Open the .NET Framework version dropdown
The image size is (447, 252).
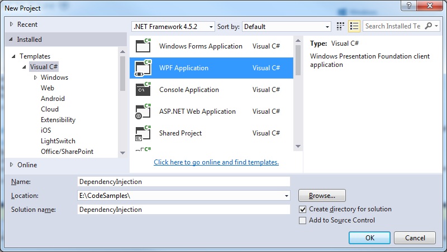pos(173,26)
